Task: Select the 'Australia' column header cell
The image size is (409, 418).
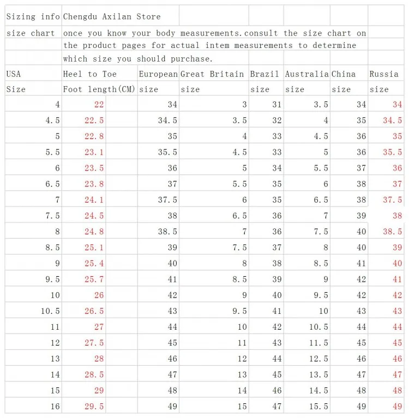Action: (x=307, y=74)
